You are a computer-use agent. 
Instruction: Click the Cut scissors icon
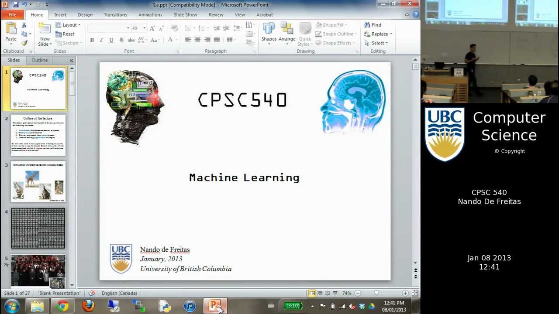[x=24, y=25]
